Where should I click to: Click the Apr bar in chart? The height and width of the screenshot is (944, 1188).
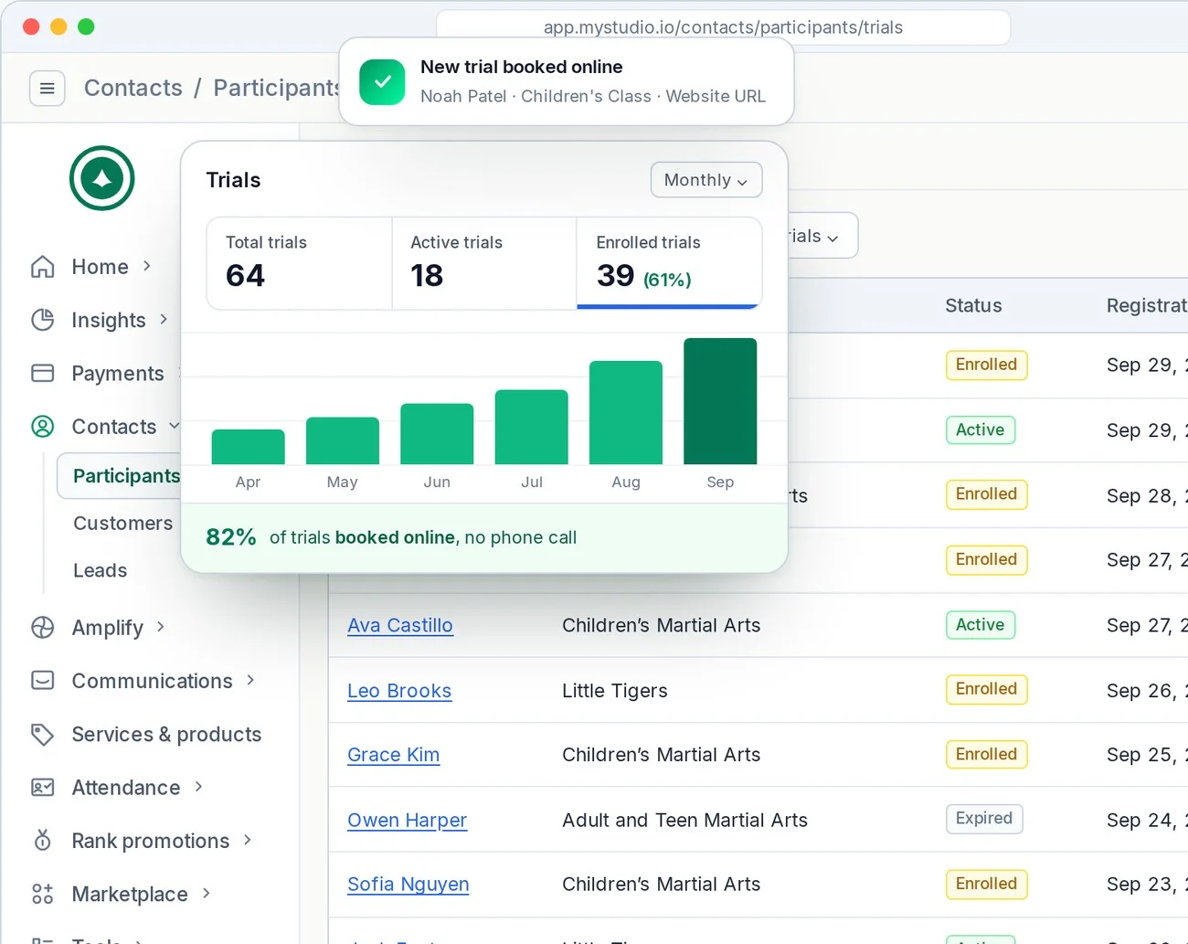pyautogui.click(x=249, y=447)
